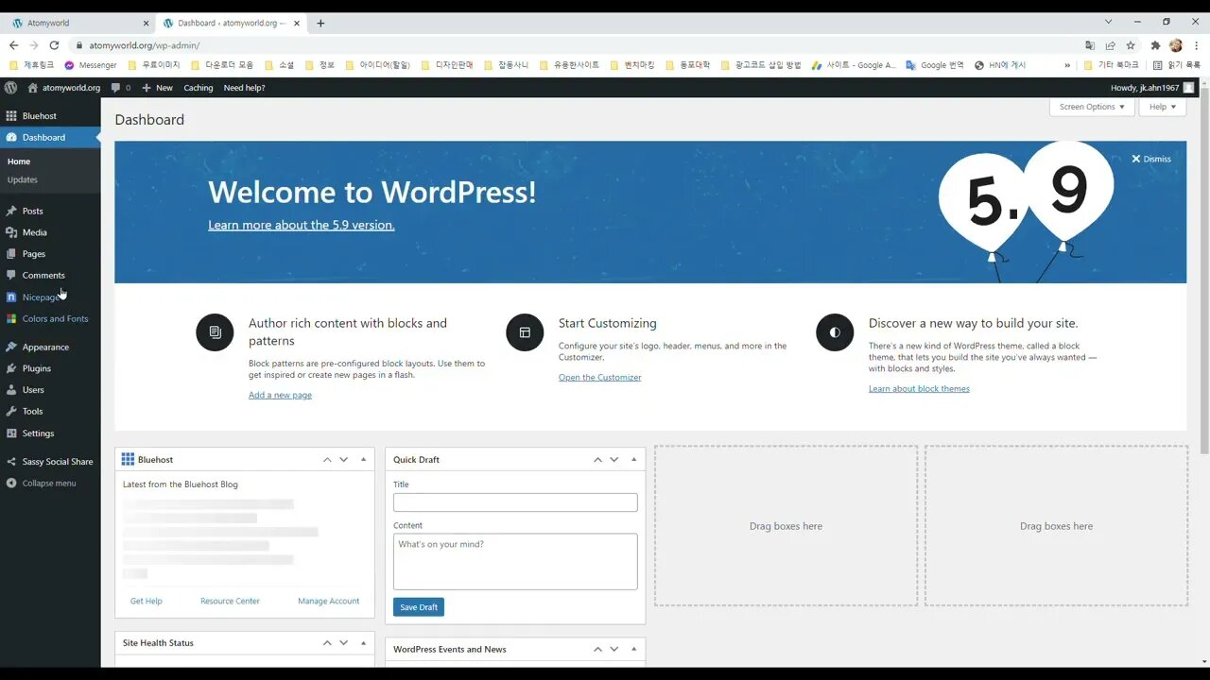The width and height of the screenshot is (1210, 680).
Task: Select Home under Dashboard
Action: tap(19, 161)
